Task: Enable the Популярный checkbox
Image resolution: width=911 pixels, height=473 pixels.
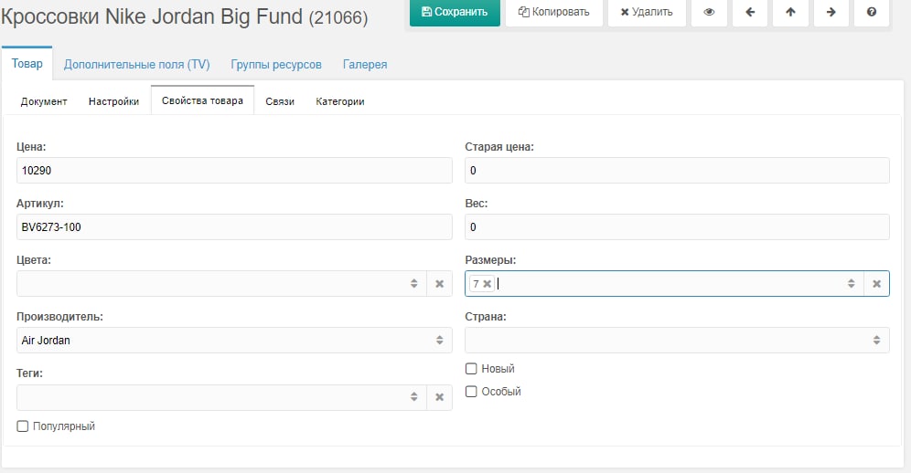Action: pyautogui.click(x=23, y=426)
